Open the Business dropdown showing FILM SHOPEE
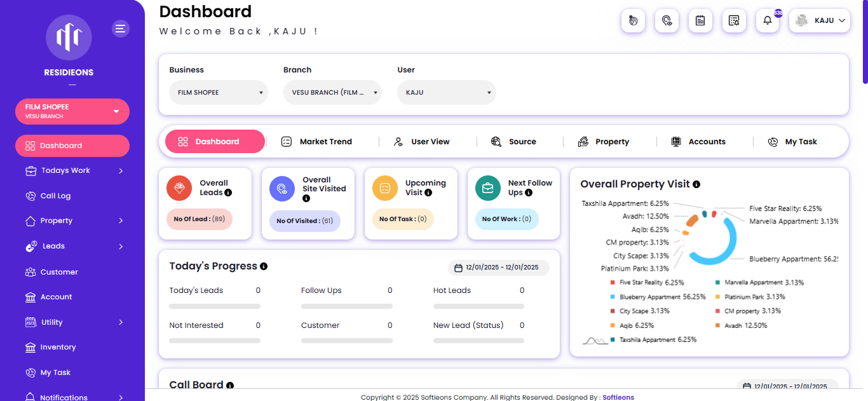The image size is (868, 401). [218, 92]
